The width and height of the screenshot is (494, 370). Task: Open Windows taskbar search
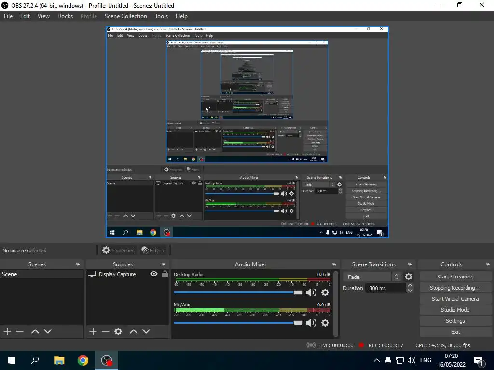pyautogui.click(x=35, y=360)
